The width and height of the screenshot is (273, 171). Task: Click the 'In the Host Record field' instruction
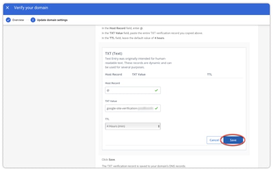click(122, 28)
